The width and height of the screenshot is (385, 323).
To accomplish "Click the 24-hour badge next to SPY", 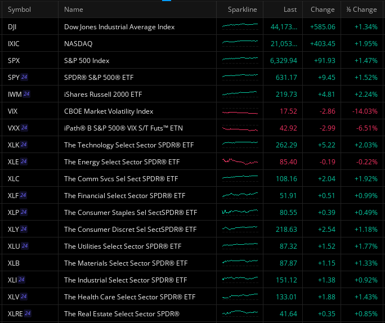I will pyautogui.click(x=24, y=77).
